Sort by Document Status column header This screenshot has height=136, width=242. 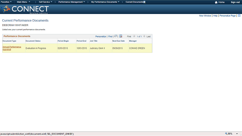point(33,41)
